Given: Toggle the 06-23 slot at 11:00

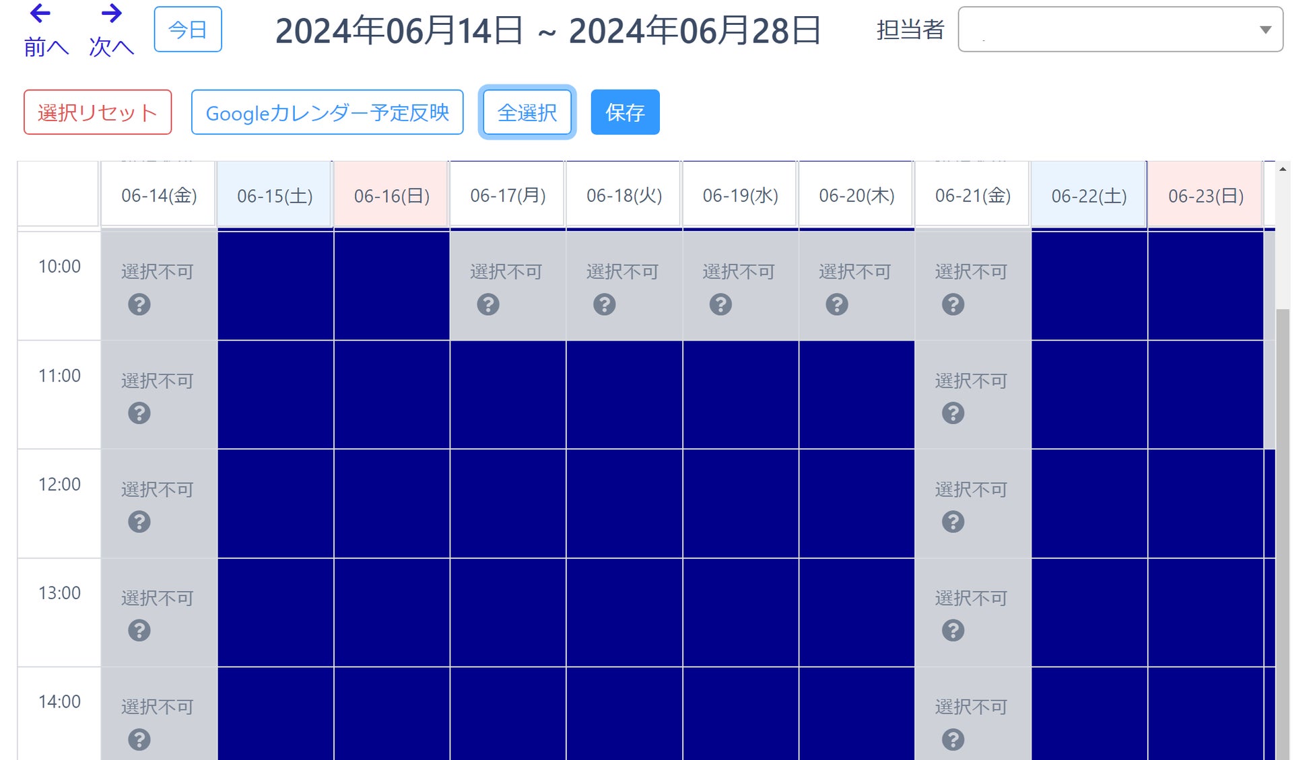Looking at the screenshot, I should click(x=1205, y=394).
